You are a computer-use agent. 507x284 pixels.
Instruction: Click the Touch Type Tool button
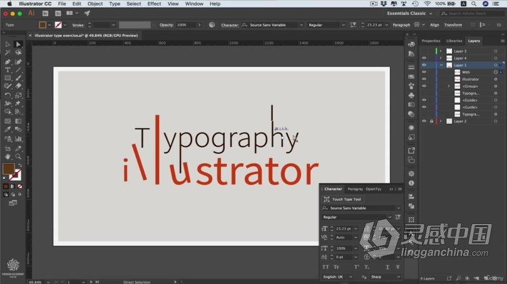coord(342,200)
